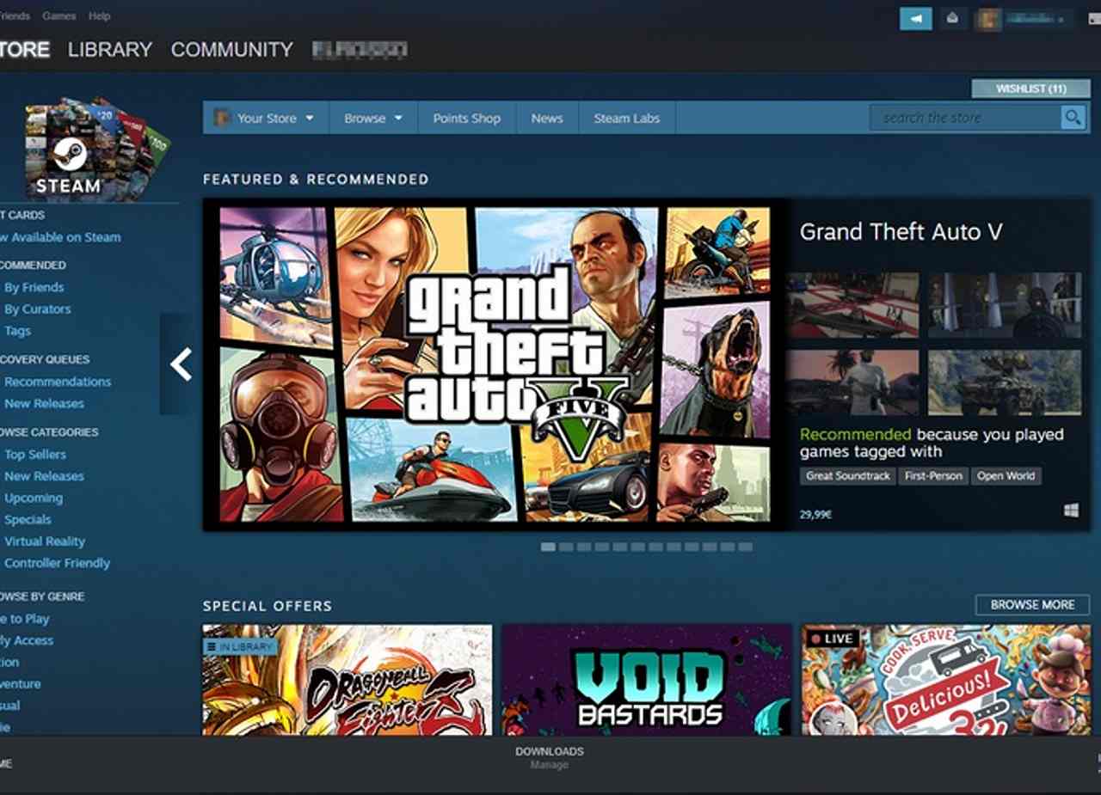Go to previous featured game with left arrow
1101x795 pixels.
(180, 364)
